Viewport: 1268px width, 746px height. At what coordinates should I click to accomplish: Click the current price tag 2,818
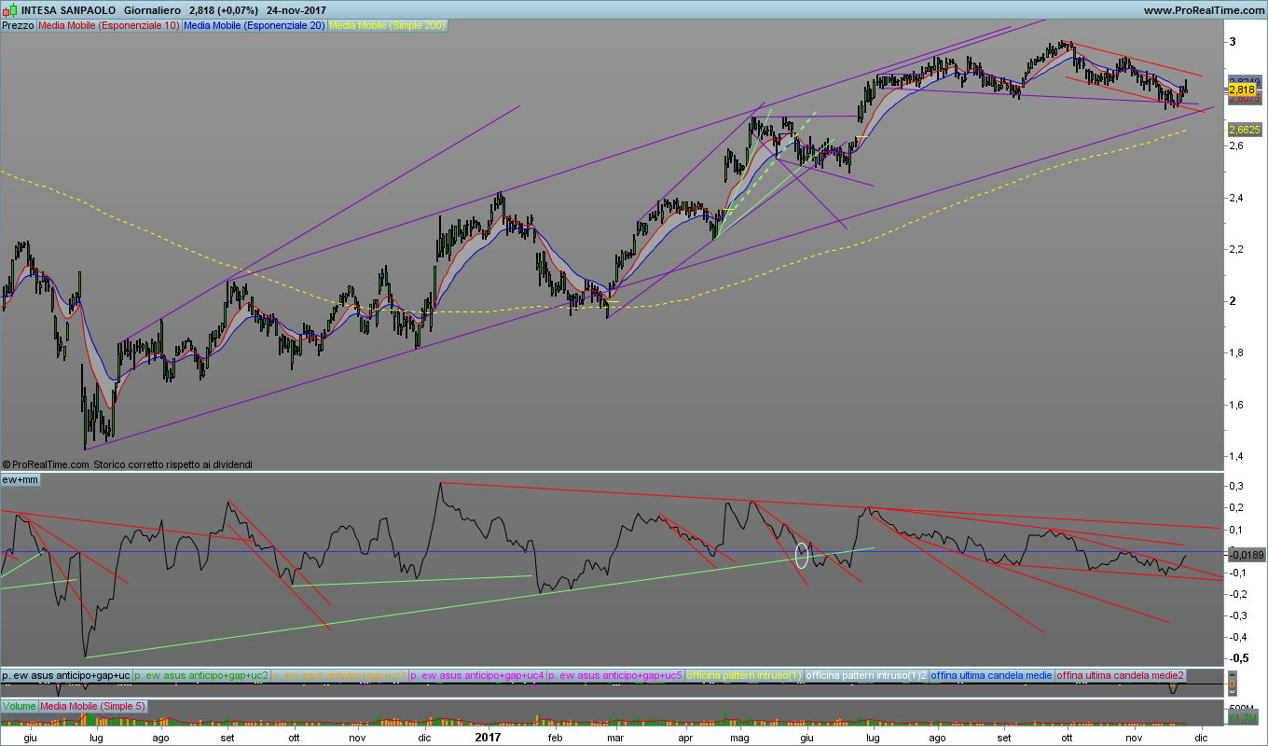(x=1242, y=90)
